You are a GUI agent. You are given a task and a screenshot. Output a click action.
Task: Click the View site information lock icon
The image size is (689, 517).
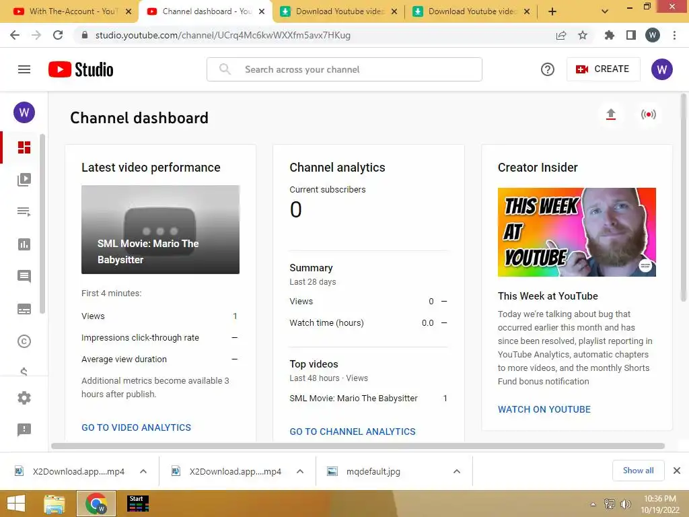[84, 35]
